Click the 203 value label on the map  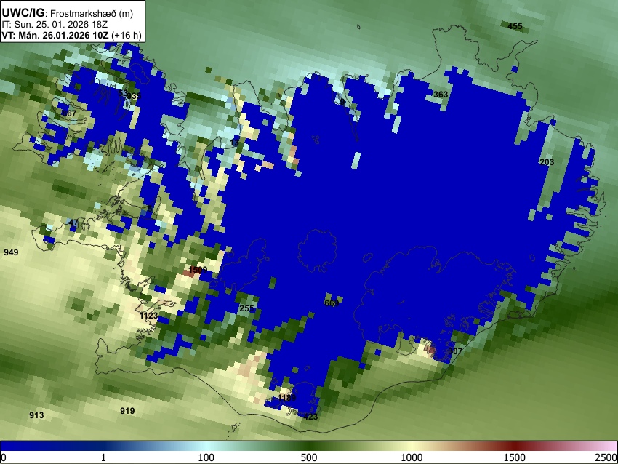click(x=547, y=162)
